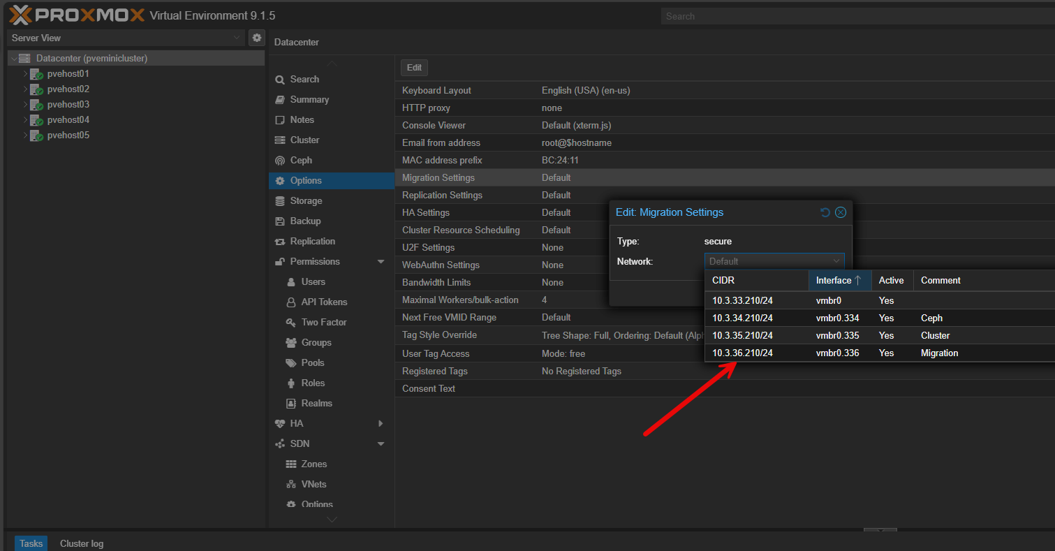Toggle the Network dropdown in Migration Settings

click(x=836, y=261)
